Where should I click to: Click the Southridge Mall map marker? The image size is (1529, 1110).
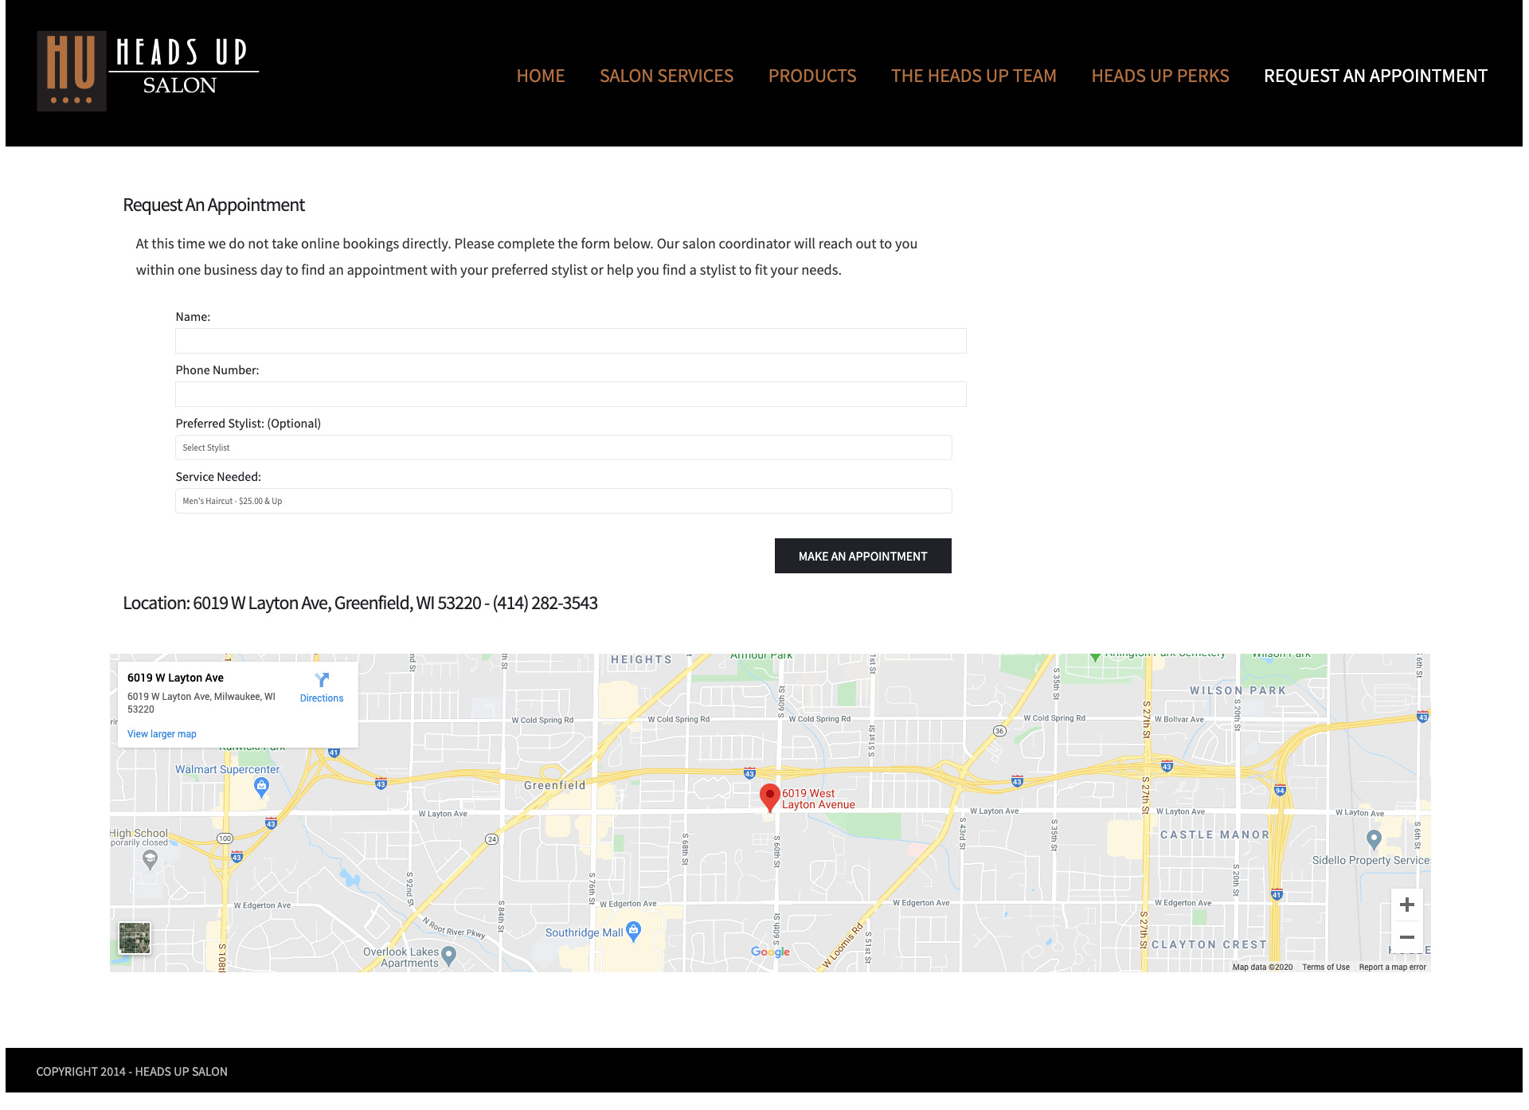tap(633, 930)
